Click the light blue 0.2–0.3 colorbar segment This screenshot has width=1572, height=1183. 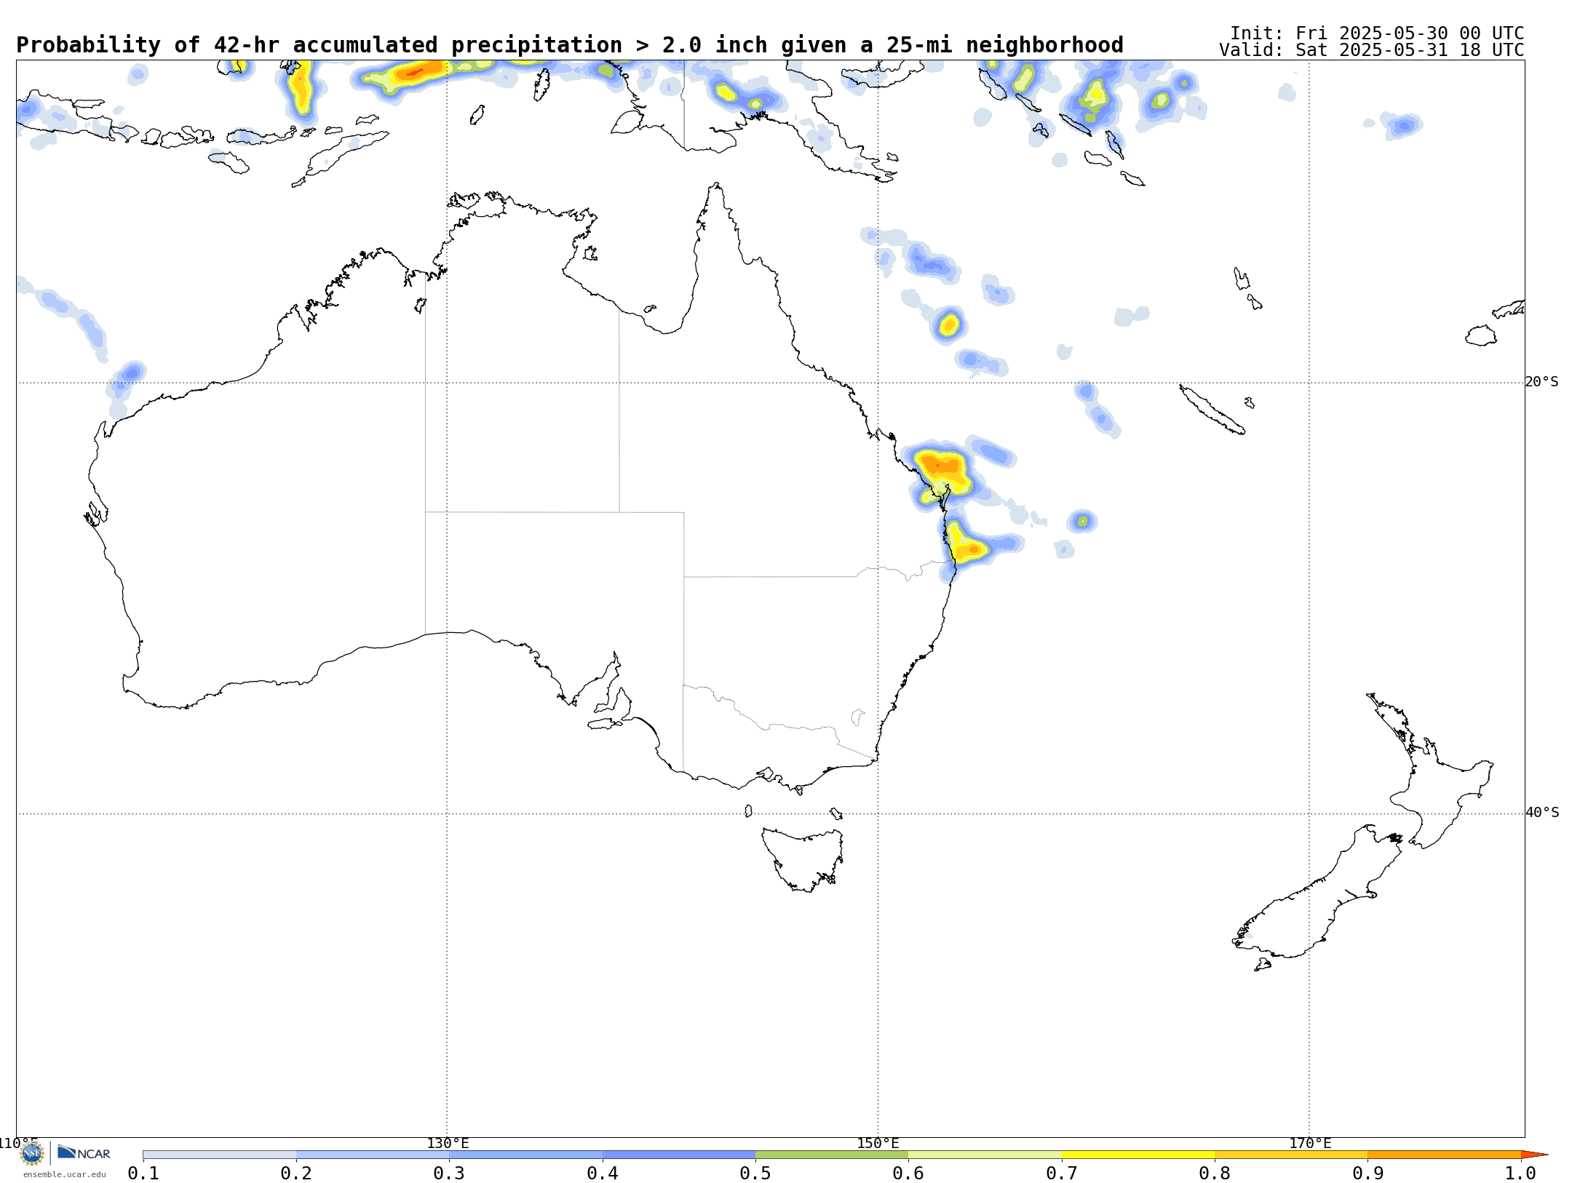coord(373,1155)
